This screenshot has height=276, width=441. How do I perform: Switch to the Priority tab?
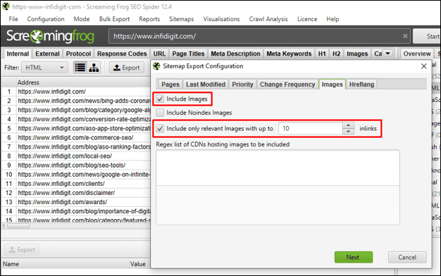pyautogui.click(x=242, y=84)
